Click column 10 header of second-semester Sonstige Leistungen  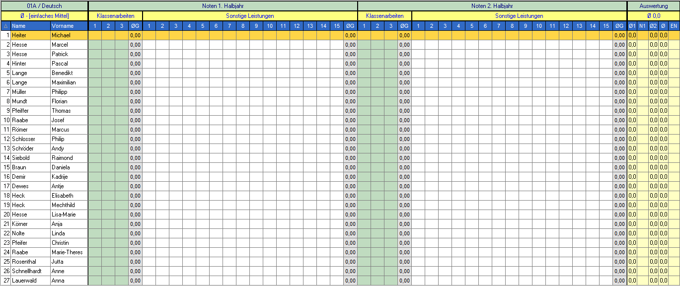pyautogui.click(x=539, y=26)
